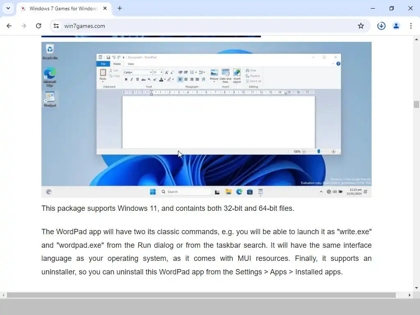Viewport: 420px width, 315px height.
Task: Click the vertical scrollbar thumb
Action: 416,104
